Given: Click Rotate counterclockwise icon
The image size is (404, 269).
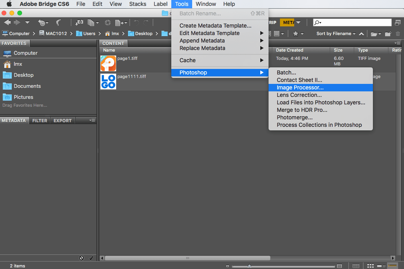Looking at the screenshot, I should coord(137,23).
